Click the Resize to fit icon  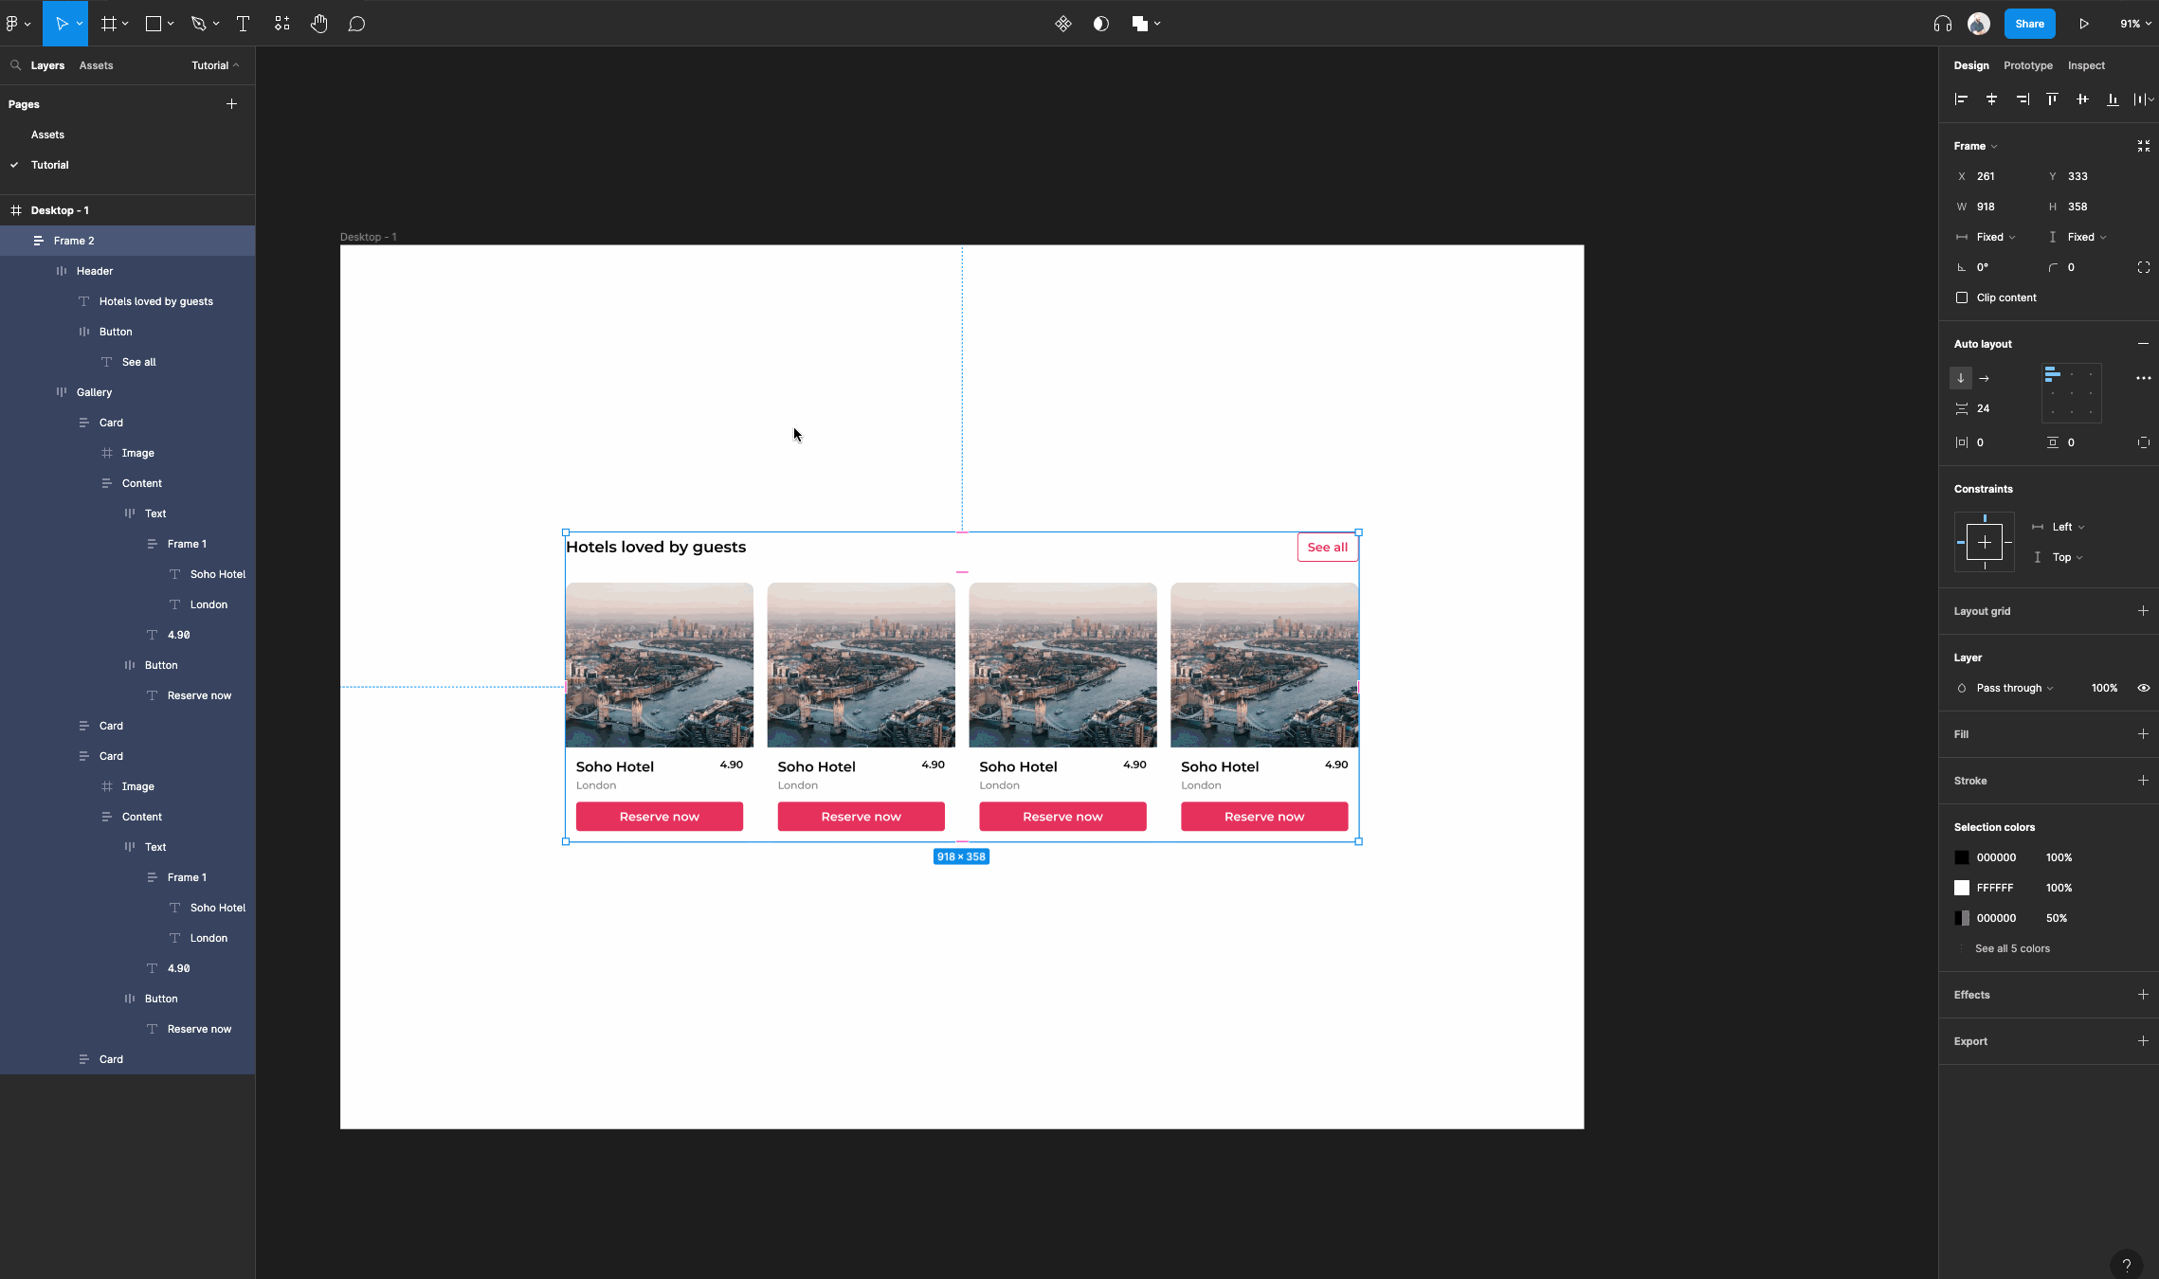[x=2144, y=146]
